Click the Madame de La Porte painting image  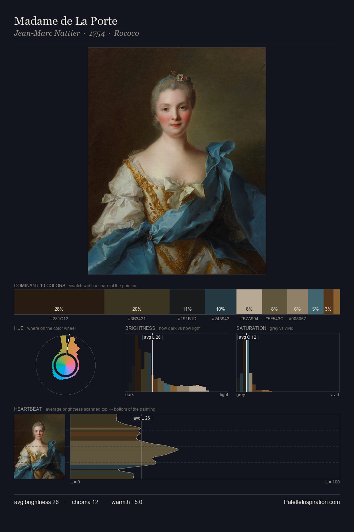coord(177,161)
